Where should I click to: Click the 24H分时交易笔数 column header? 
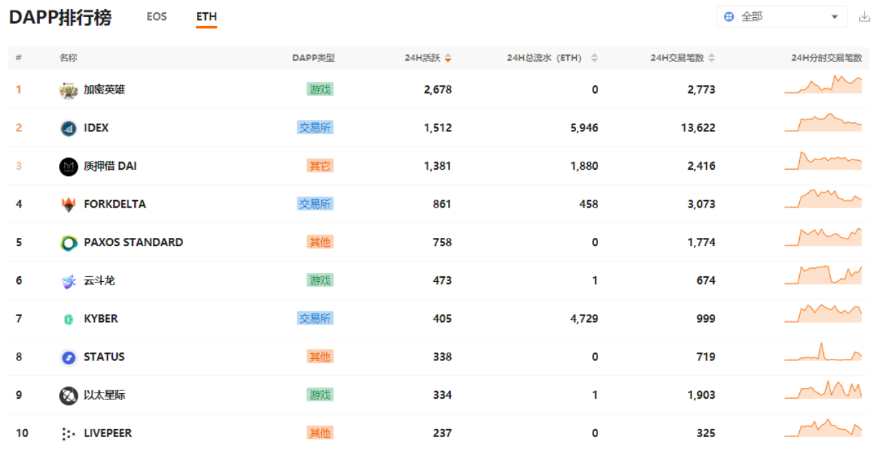(x=827, y=58)
